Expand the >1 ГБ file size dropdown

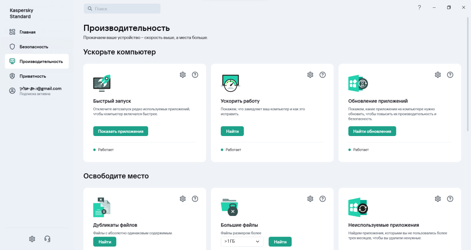pos(242,242)
